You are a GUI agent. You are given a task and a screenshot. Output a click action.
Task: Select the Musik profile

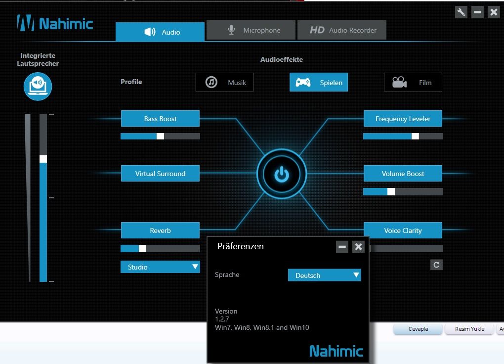click(225, 83)
